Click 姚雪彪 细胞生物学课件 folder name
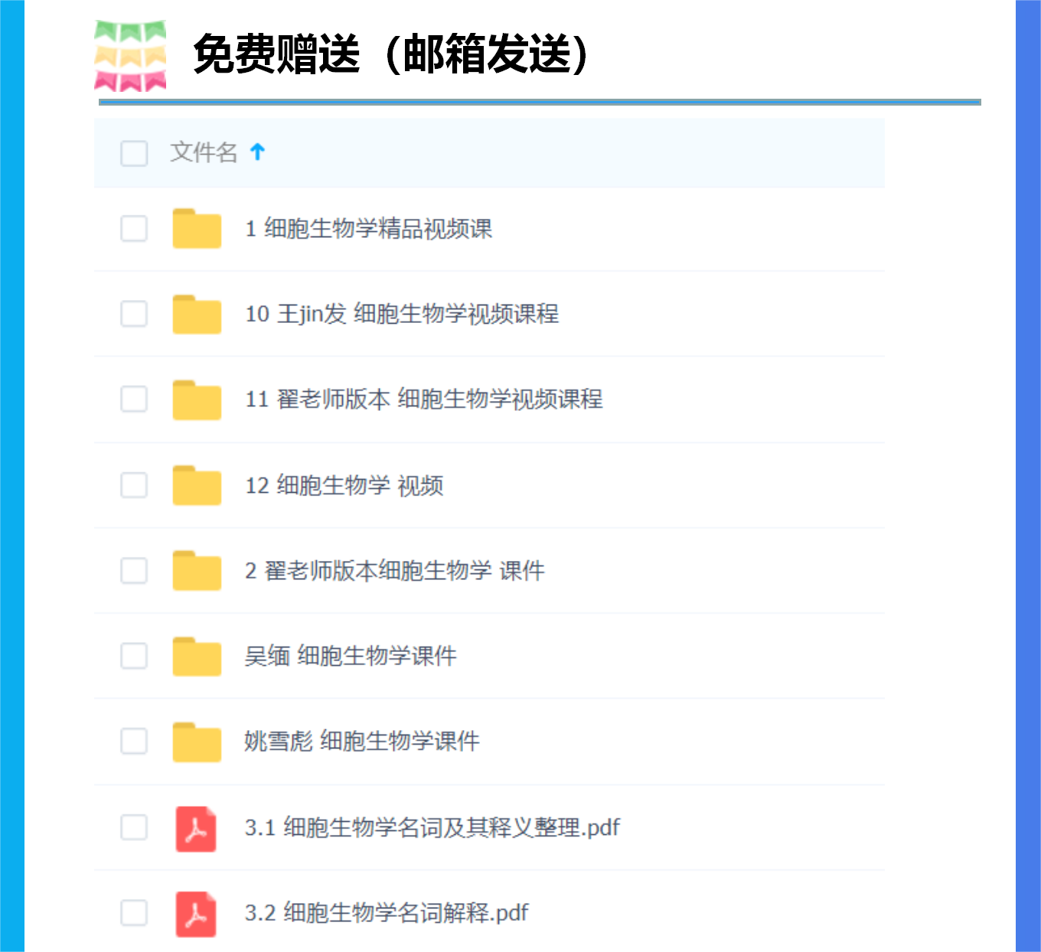Screen dimensions: 1041x952 click(362, 741)
